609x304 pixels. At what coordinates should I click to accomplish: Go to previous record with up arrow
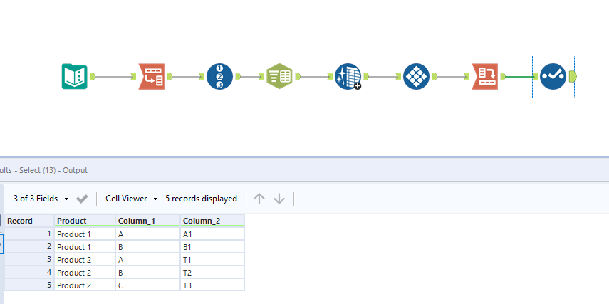259,199
